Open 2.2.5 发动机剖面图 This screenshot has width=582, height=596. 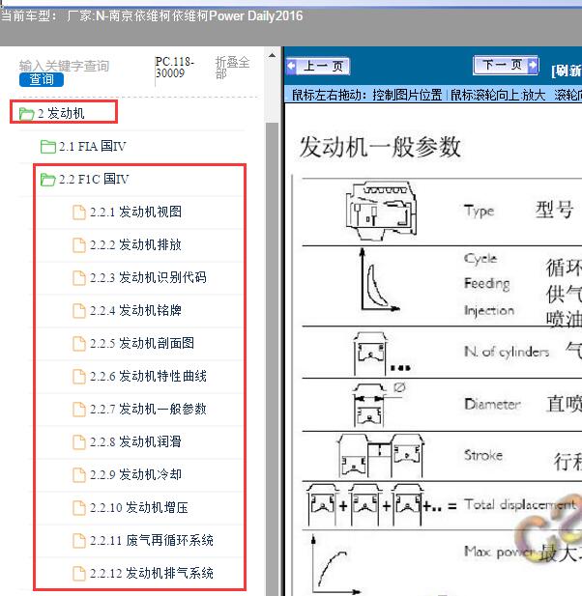[x=142, y=343]
